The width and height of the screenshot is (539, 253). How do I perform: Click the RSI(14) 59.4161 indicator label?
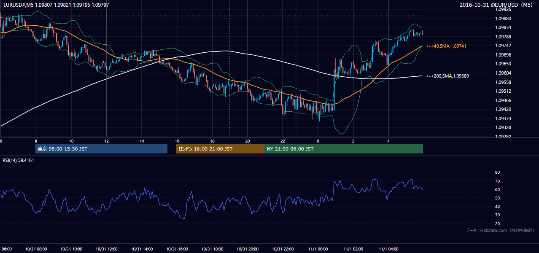(x=19, y=160)
